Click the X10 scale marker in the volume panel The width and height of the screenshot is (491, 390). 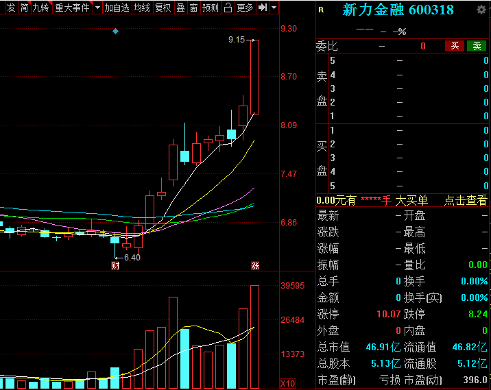287,383
